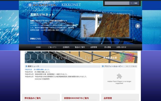Click the 平成28年11月 九州地方発明表彰 news row
The width and height of the screenshot is (161, 101).
click(56, 77)
